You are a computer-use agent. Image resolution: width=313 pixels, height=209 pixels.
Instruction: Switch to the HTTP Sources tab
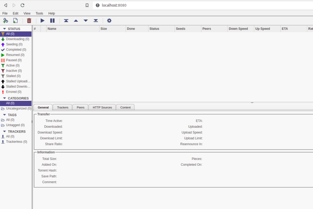(x=102, y=107)
